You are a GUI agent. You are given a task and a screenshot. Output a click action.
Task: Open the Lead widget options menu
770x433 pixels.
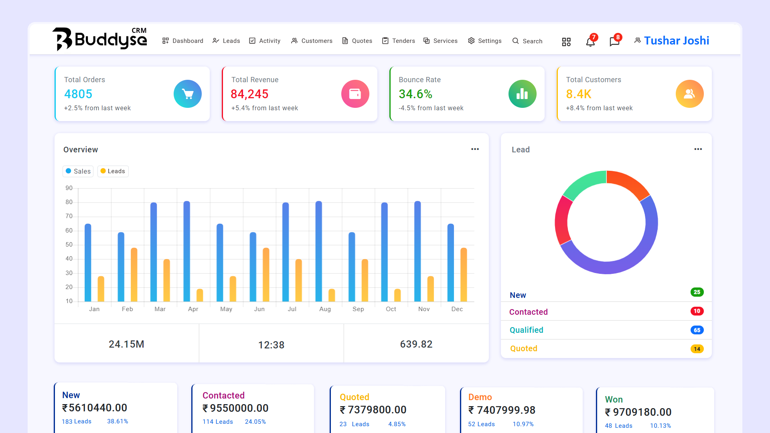(x=698, y=149)
